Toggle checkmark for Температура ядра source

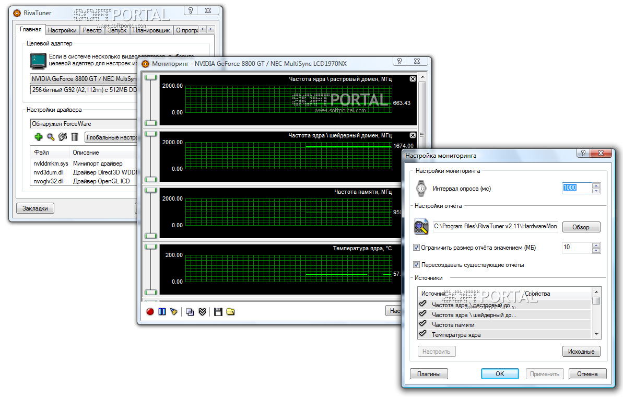tap(423, 334)
